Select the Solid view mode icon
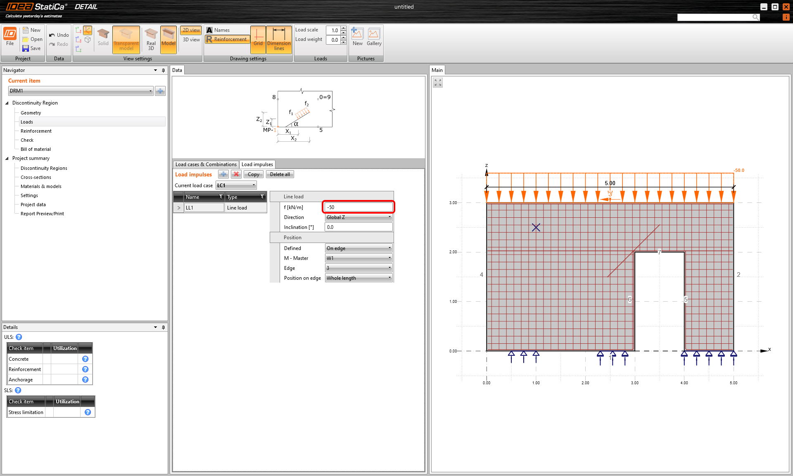793x476 pixels. coord(103,37)
